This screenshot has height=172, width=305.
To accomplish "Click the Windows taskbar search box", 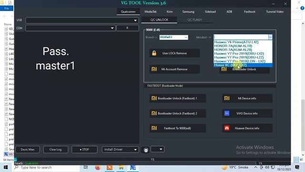I will tap(46, 168).
